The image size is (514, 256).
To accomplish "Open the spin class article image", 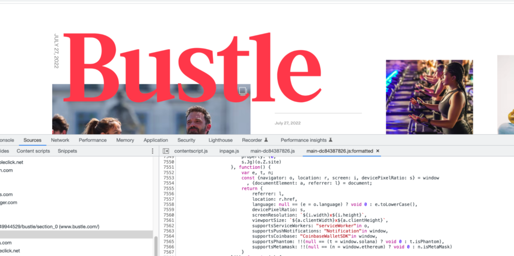I will pyautogui.click(x=430, y=97).
